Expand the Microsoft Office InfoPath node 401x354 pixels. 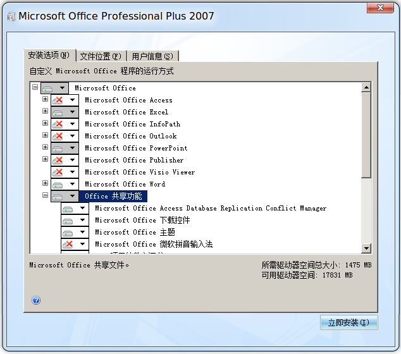46,123
